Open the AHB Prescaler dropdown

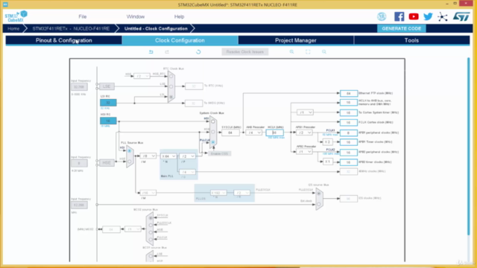click(x=253, y=133)
